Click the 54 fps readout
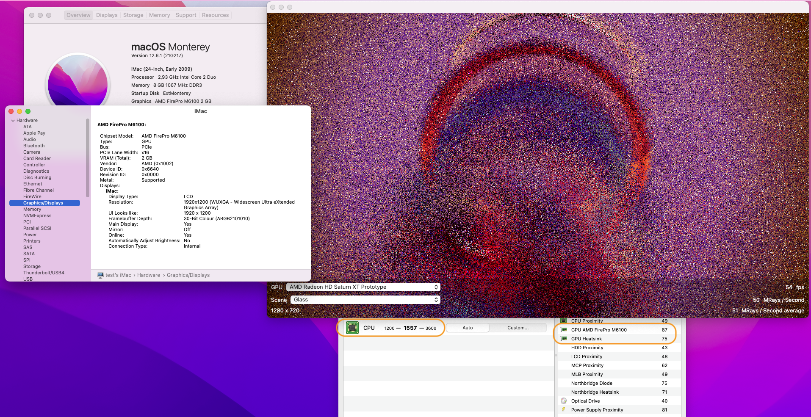 coord(794,287)
